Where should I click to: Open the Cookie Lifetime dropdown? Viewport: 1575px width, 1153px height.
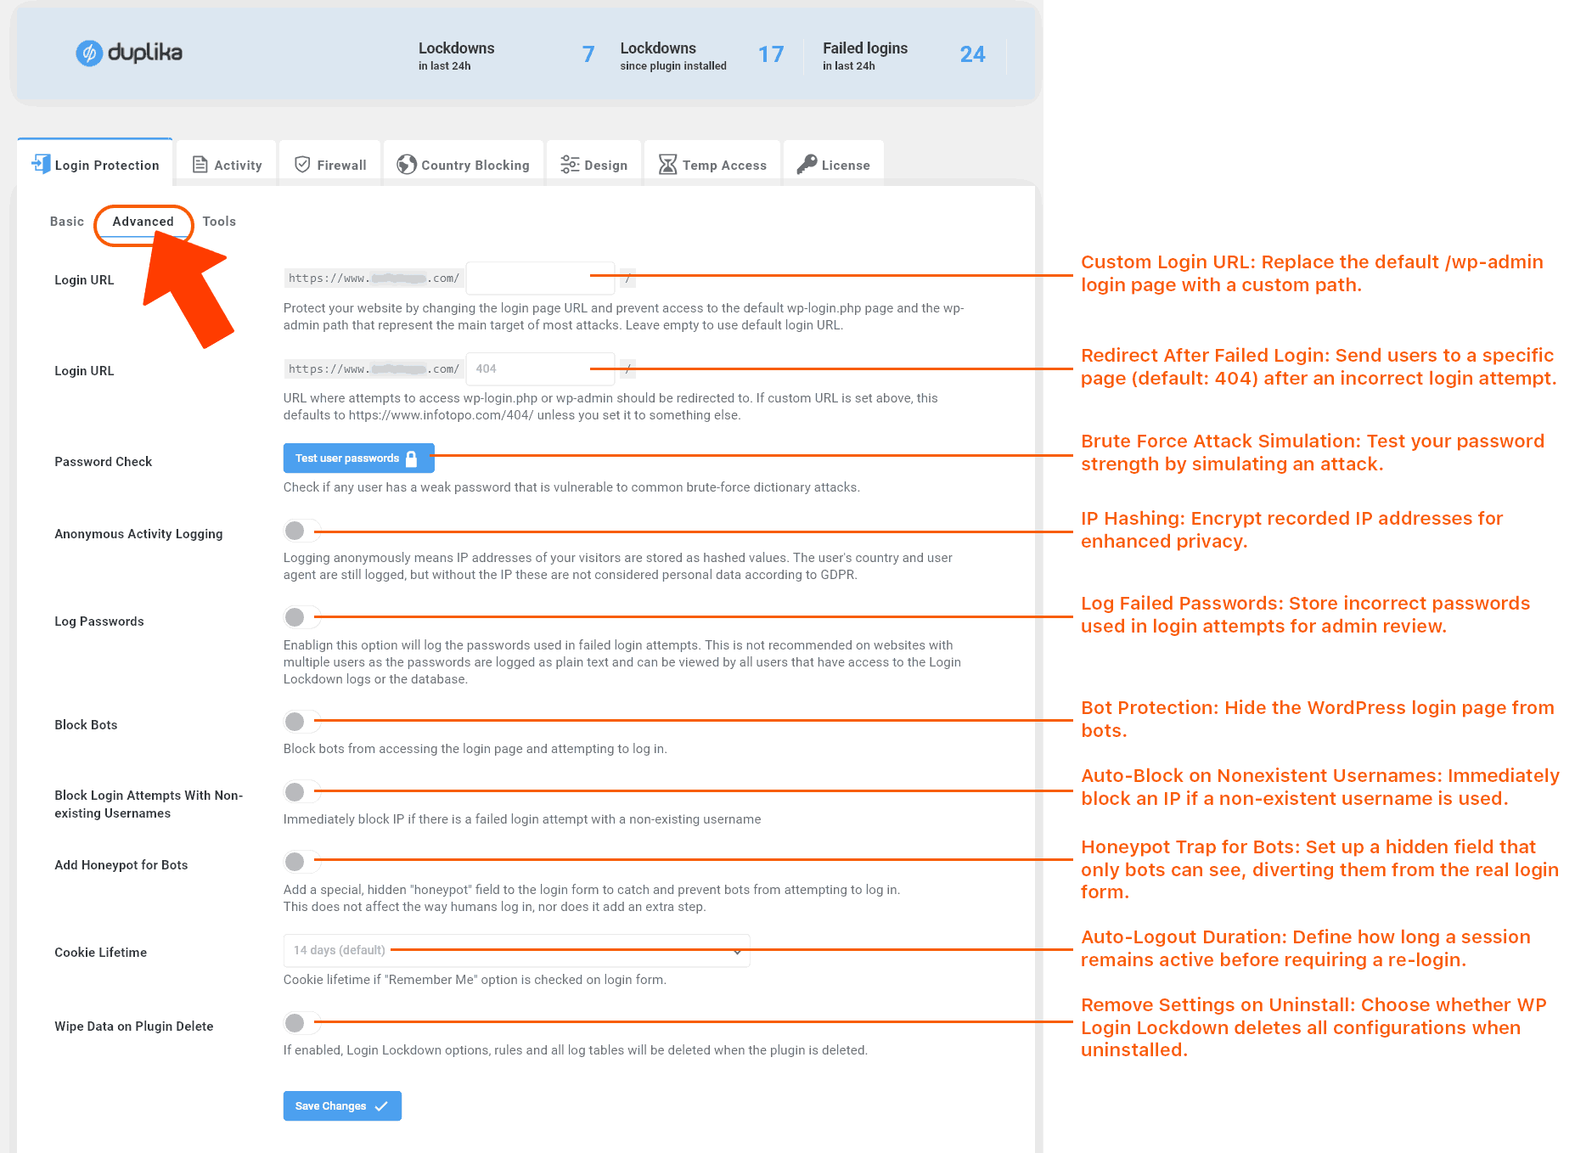(x=516, y=950)
